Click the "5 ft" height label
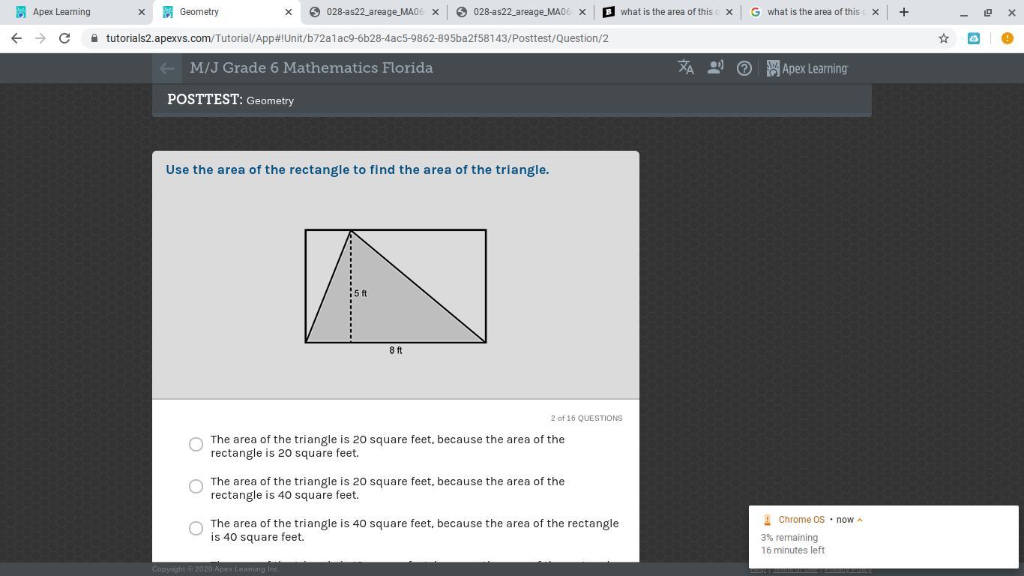This screenshot has height=576, width=1024. click(x=361, y=293)
